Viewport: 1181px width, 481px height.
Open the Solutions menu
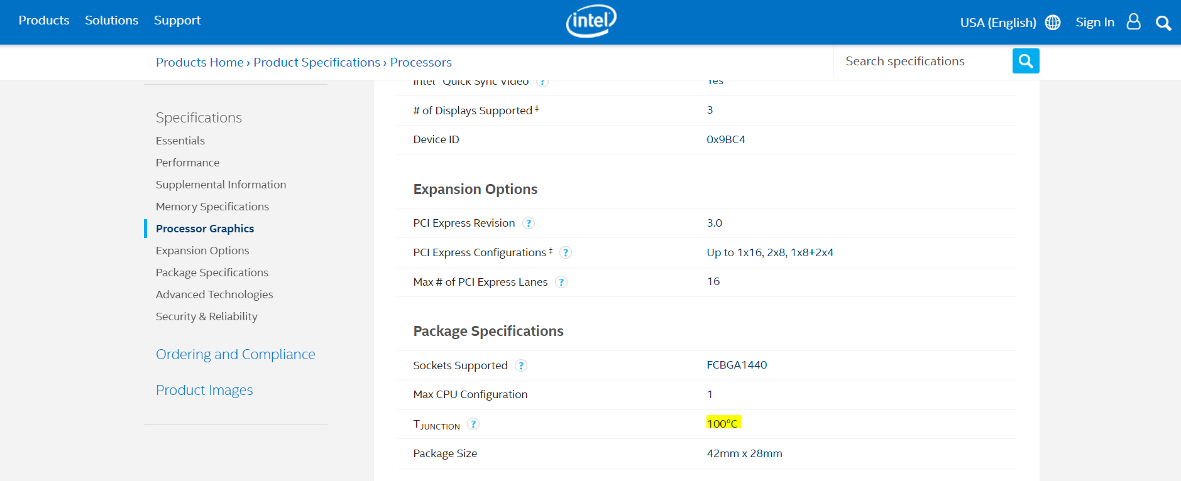tap(111, 20)
